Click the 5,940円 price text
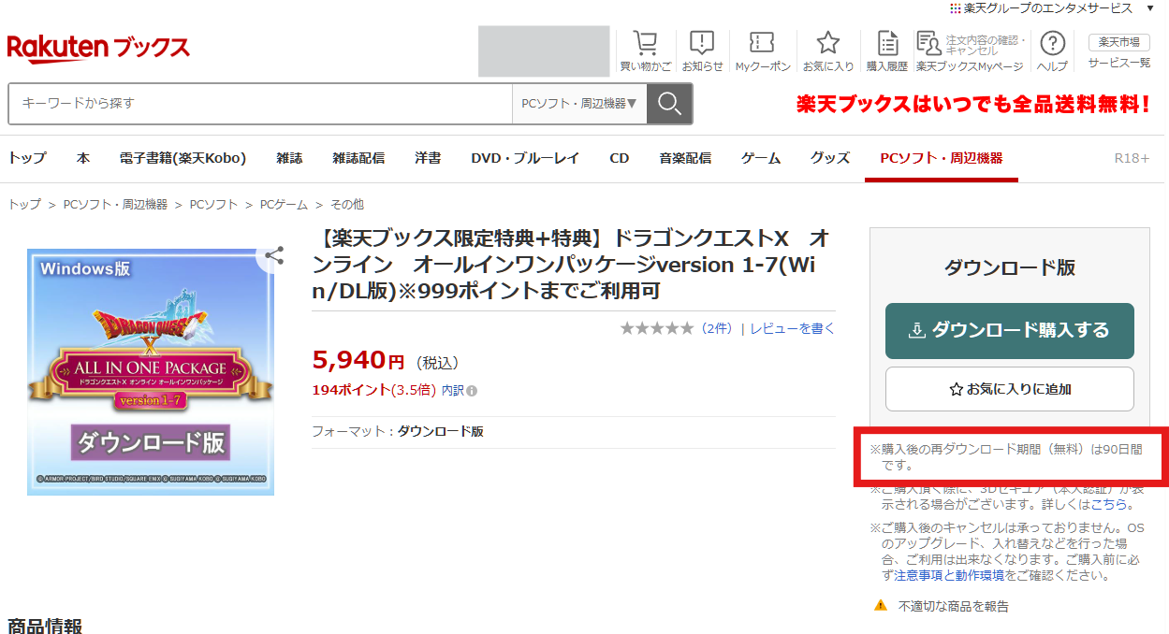 point(358,360)
